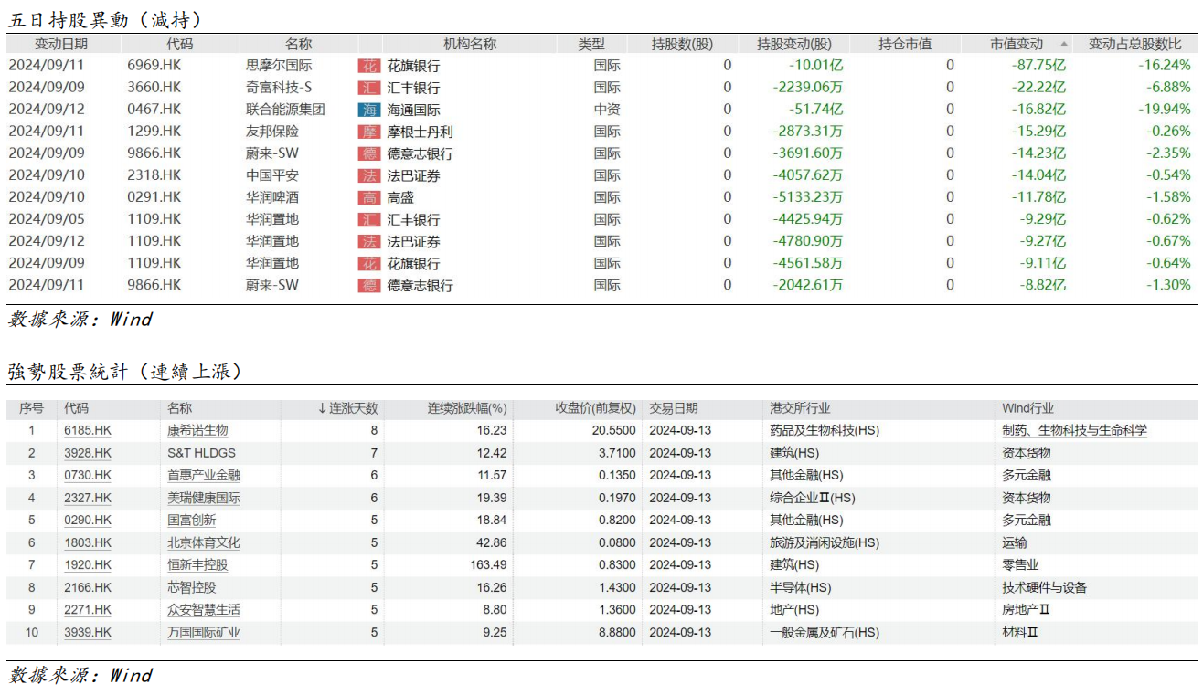This screenshot has height=695, width=1203.
Task: Select the 中资 type cell
Action: coord(607,110)
